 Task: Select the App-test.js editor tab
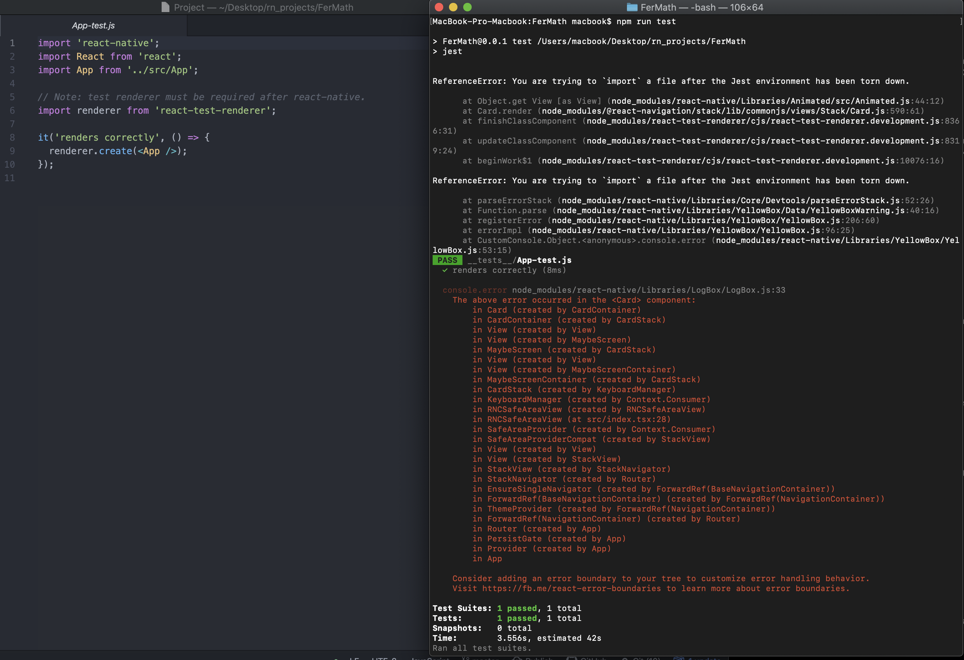(x=93, y=25)
